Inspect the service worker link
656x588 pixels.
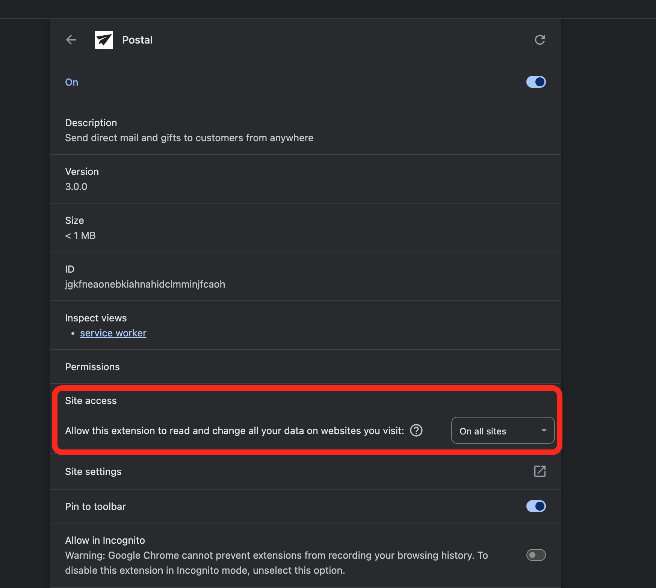coord(113,333)
